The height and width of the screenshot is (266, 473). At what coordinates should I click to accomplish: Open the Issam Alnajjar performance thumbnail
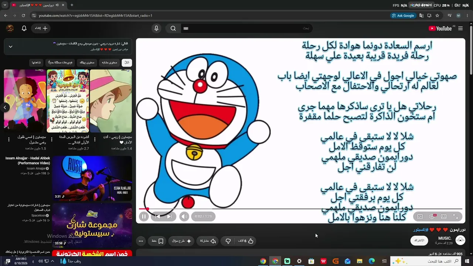pyautogui.click(x=92, y=178)
